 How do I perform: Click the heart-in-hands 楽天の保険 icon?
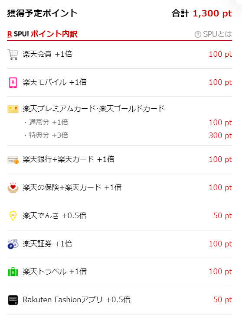click(13, 188)
